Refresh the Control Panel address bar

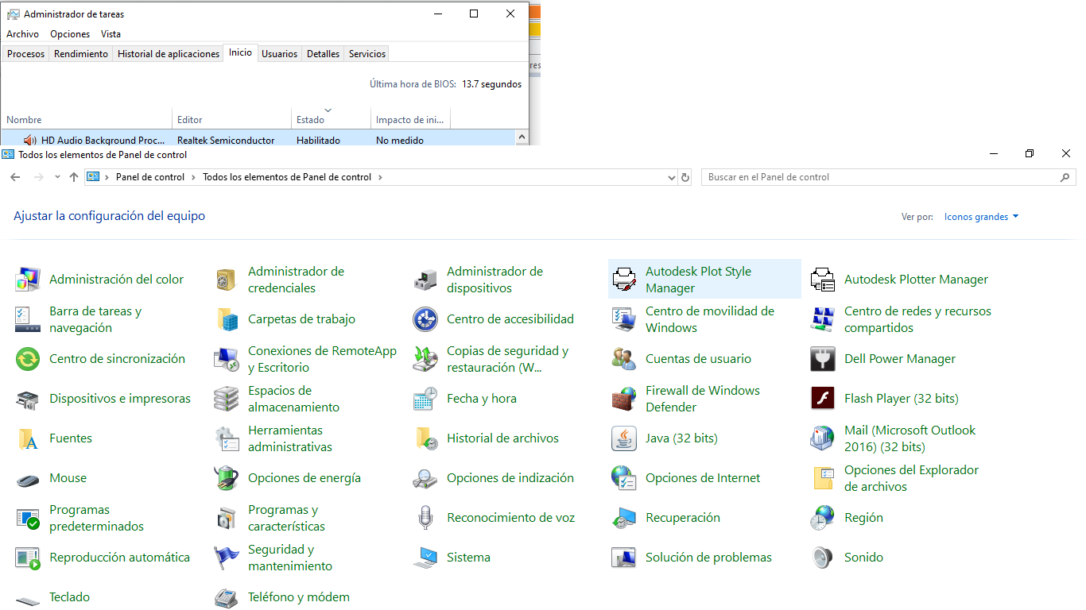pos(686,177)
